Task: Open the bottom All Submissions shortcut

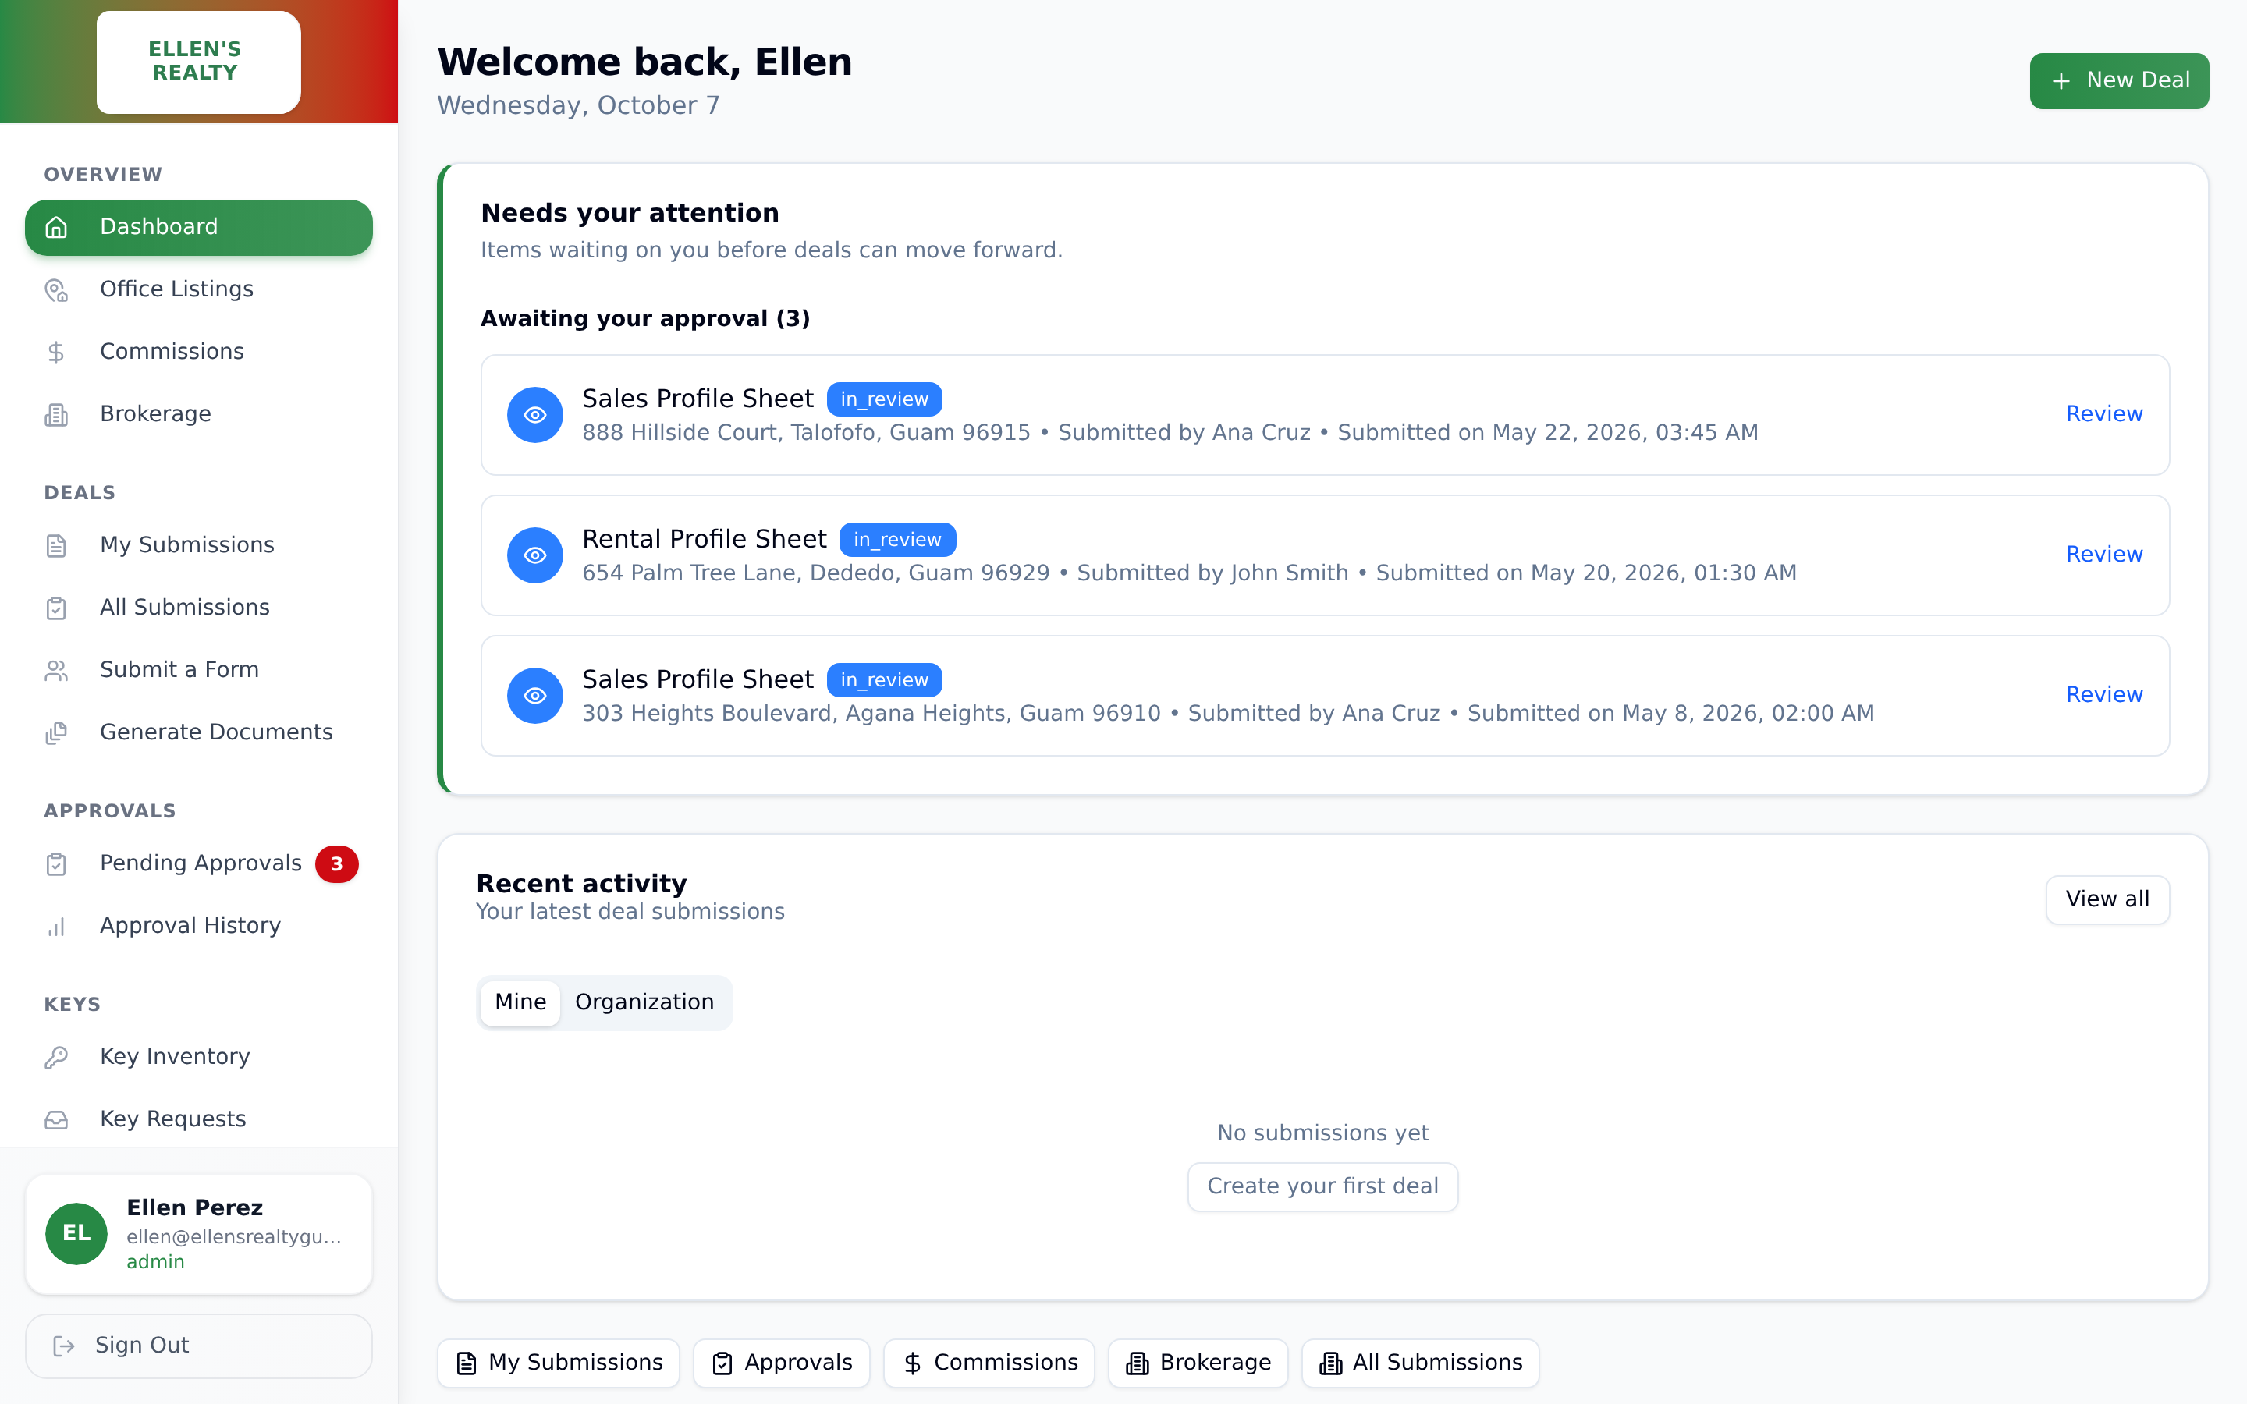Action: pyautogui.click(x=1420, y=1362)
